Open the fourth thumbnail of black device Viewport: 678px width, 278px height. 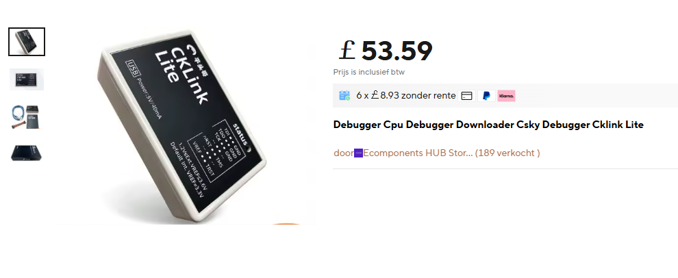pos(27,153)
